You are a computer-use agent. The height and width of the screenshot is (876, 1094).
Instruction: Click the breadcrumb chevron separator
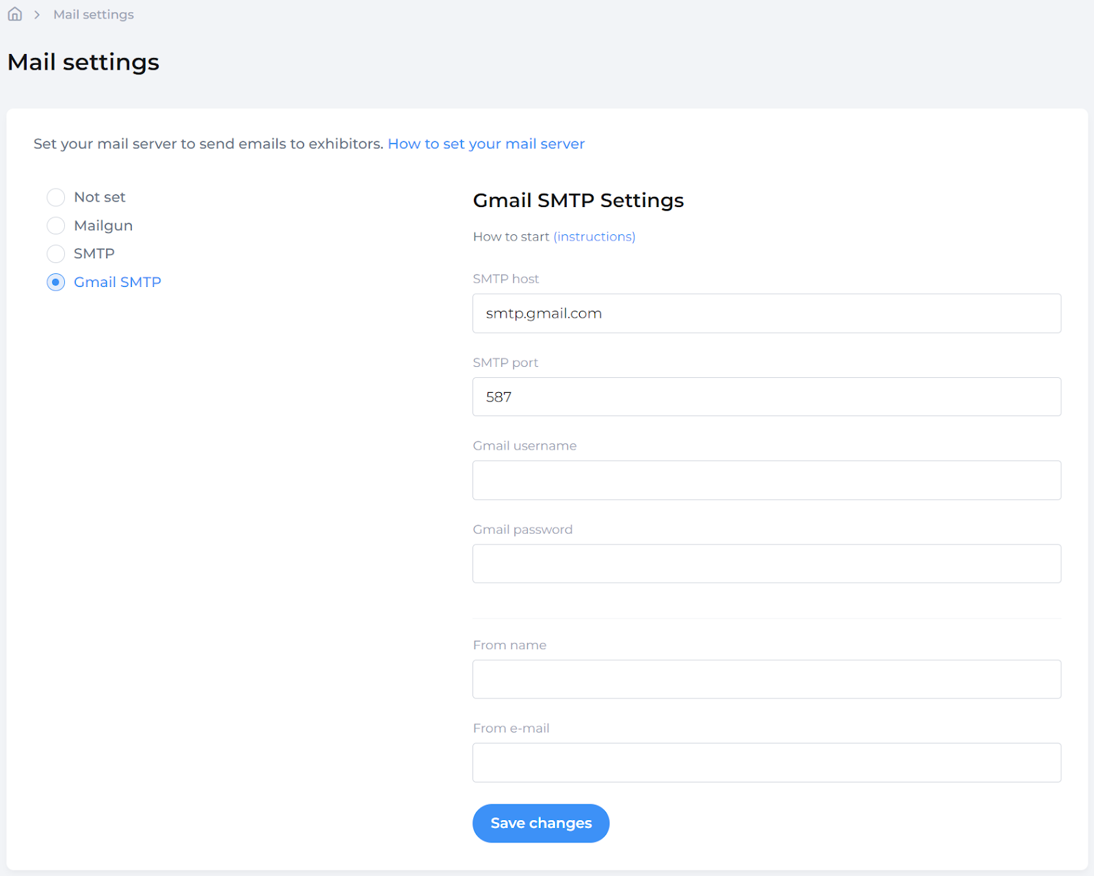37,14
